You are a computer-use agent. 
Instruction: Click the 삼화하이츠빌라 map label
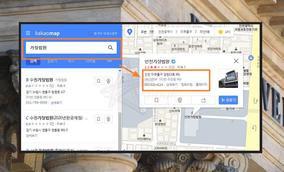tap(160, 42)
